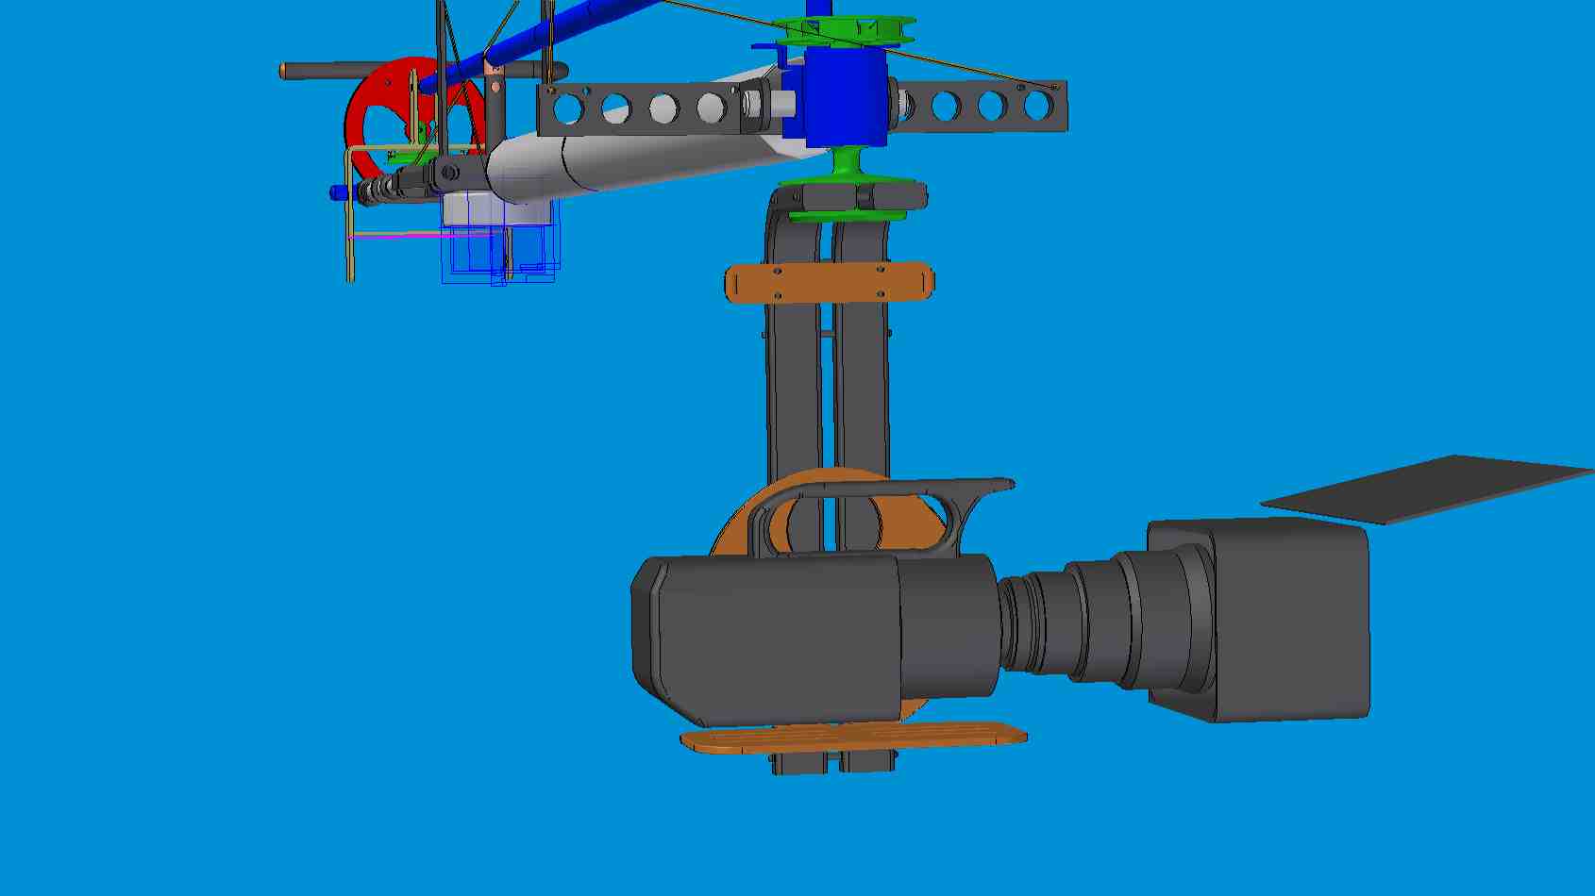Select the orange plate under the camera
The width and height of the screenshot is (1595, 896).
click(854, 737)
